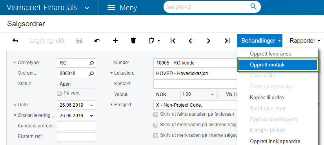Open the valuta rate 1,00 dropdown
This screenshot has height=145, width=324.
(212, 95)
